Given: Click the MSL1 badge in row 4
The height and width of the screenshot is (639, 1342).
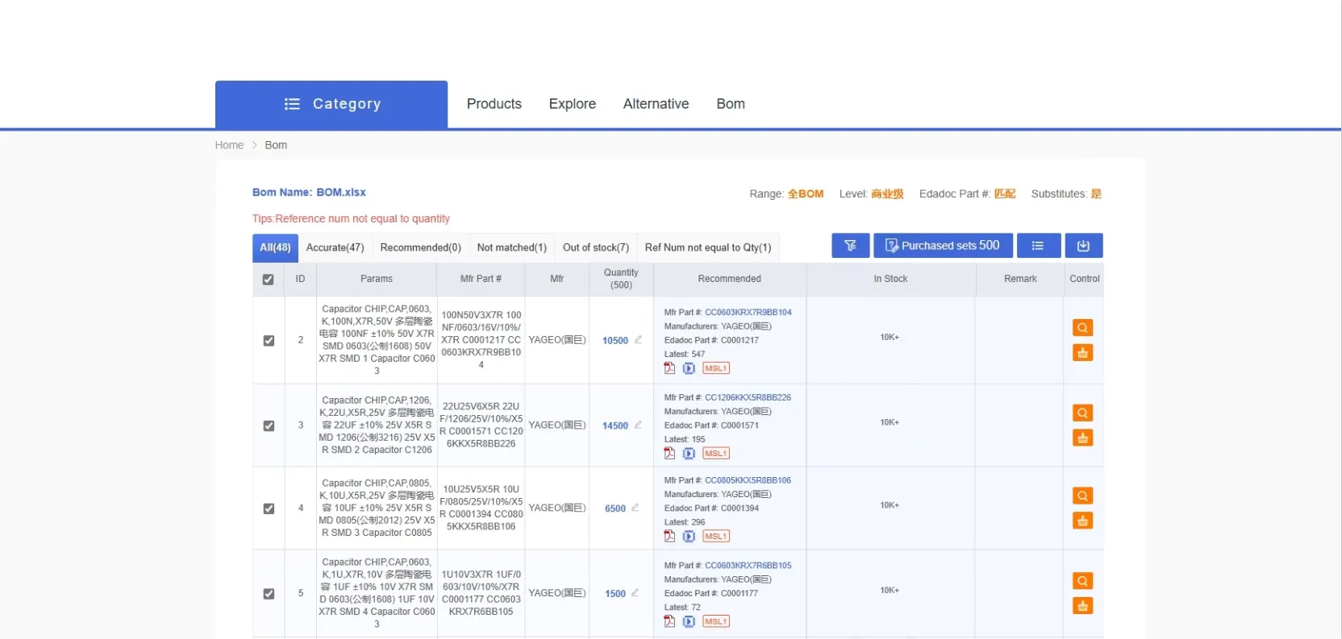Looking at the screenshot, I should point(715,537).
